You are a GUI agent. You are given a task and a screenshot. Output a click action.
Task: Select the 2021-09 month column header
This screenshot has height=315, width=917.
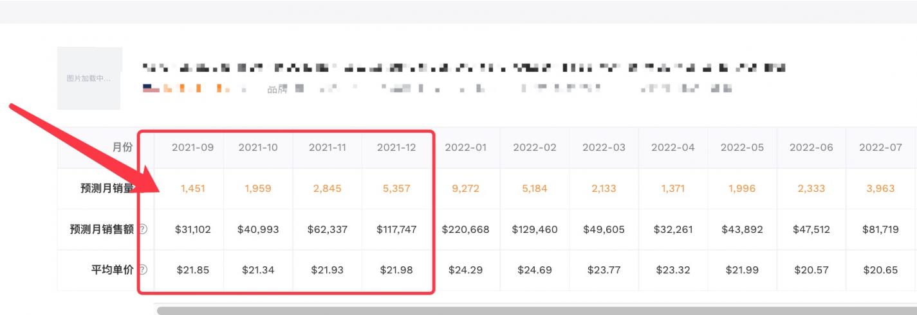point(193,148)
